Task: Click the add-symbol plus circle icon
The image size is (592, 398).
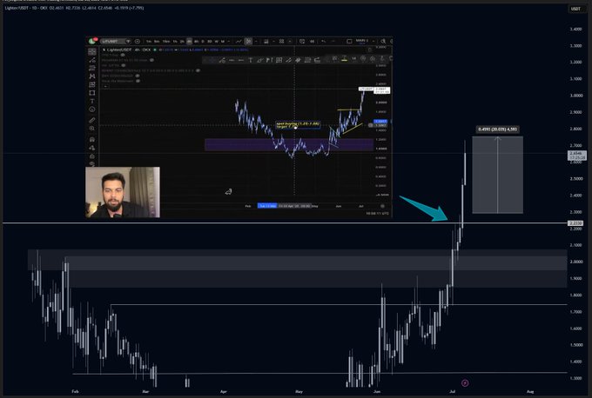Action: coord(137,41)
